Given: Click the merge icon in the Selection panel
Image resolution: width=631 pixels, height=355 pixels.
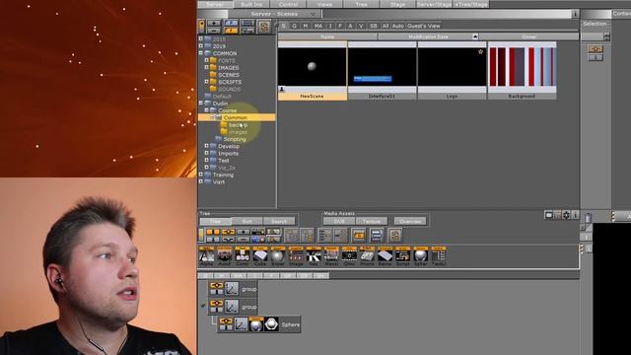Looking at the screenshot, I should click(596, 49).
